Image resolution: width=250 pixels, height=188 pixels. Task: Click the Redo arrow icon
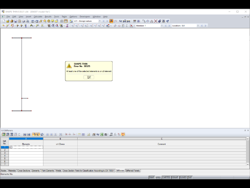pyautogui.click(x=37, y=21)
